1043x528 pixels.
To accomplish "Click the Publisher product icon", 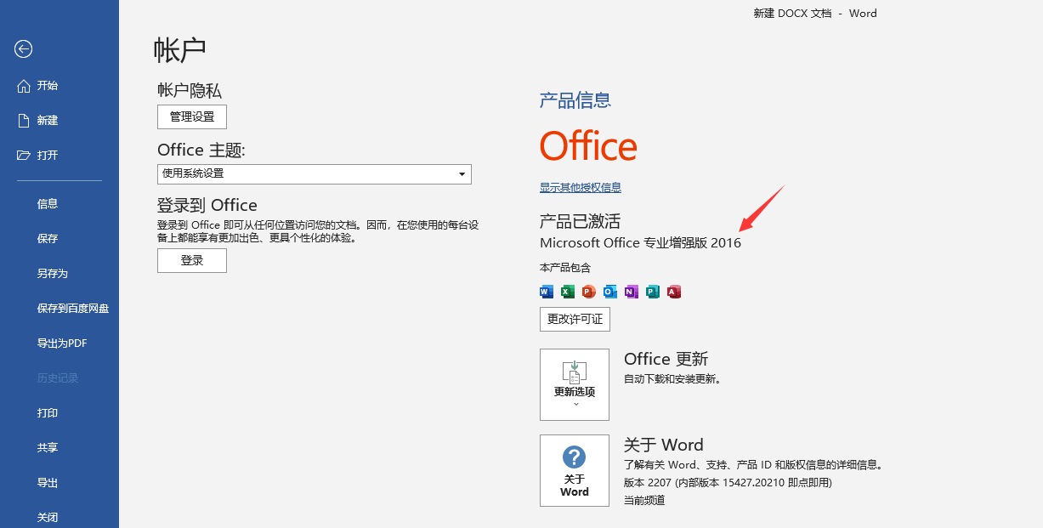I will click(x=653, y=292).
